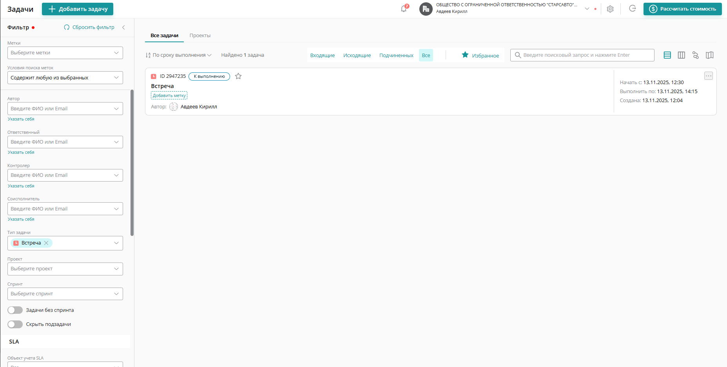This screenshot has width=727, height=367.
Task: Click the filter panel vertical scrollbar
Action: point(132,163)
